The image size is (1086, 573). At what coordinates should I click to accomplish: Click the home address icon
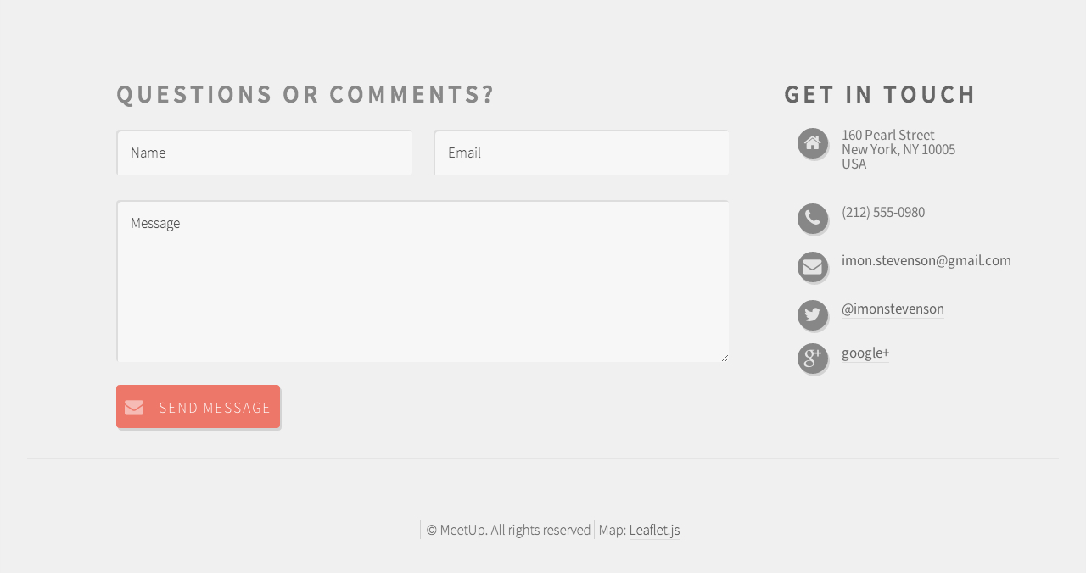tap(812, 143)
